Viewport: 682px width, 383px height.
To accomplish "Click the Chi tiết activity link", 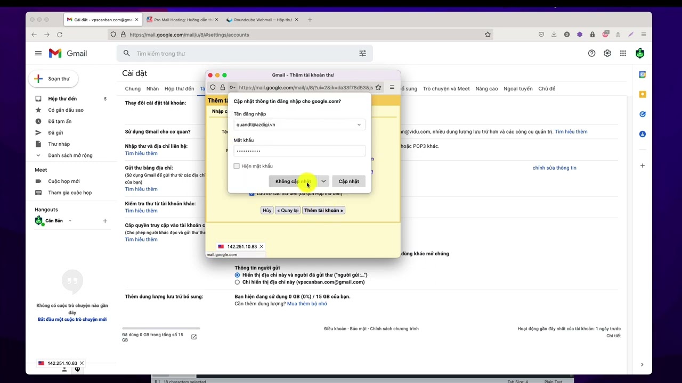I will coord(613,336).
